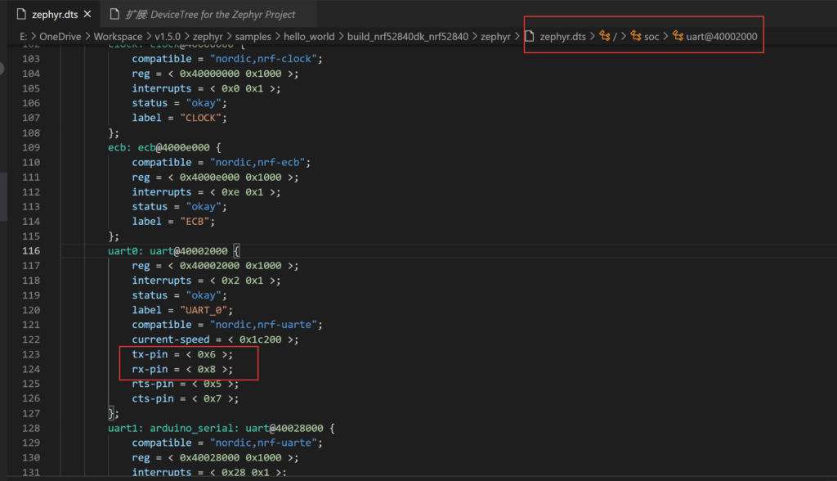Screen dimensions: 837x481
Task: Open the Workspace breadcrumb folder
Action: click(x=118, y=37)
